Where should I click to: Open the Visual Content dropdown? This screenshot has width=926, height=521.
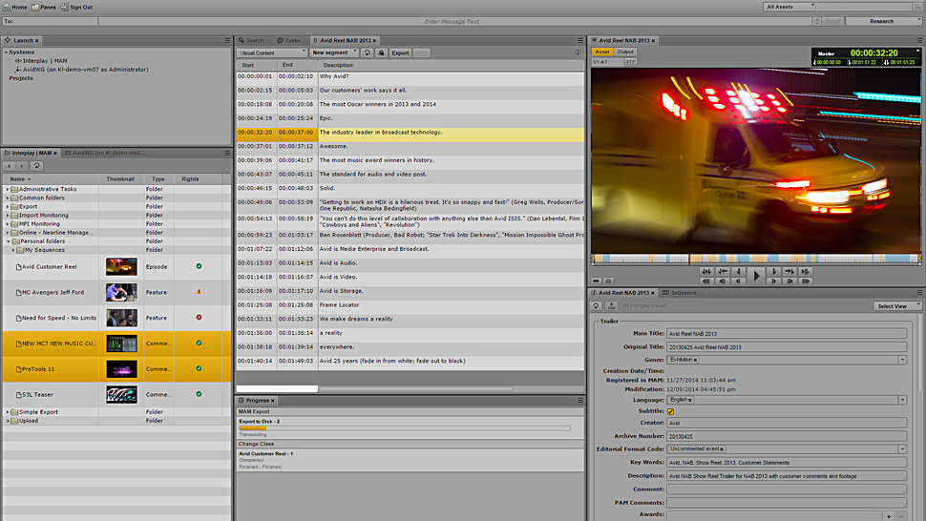click(272, 53)
